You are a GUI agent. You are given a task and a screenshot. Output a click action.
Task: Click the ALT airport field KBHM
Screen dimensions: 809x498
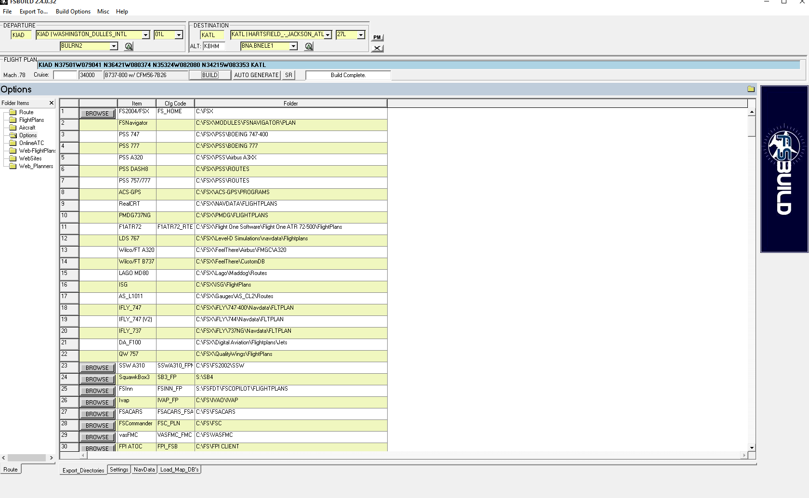[x=214, y=46]
